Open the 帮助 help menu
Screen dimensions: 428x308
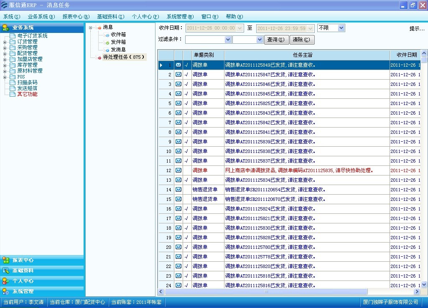pos(234,16)
